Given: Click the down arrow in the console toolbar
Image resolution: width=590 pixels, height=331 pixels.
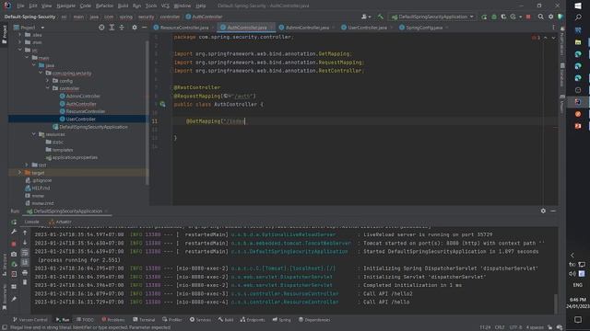Looking at the screenshot, I should (x=25, y=243).
